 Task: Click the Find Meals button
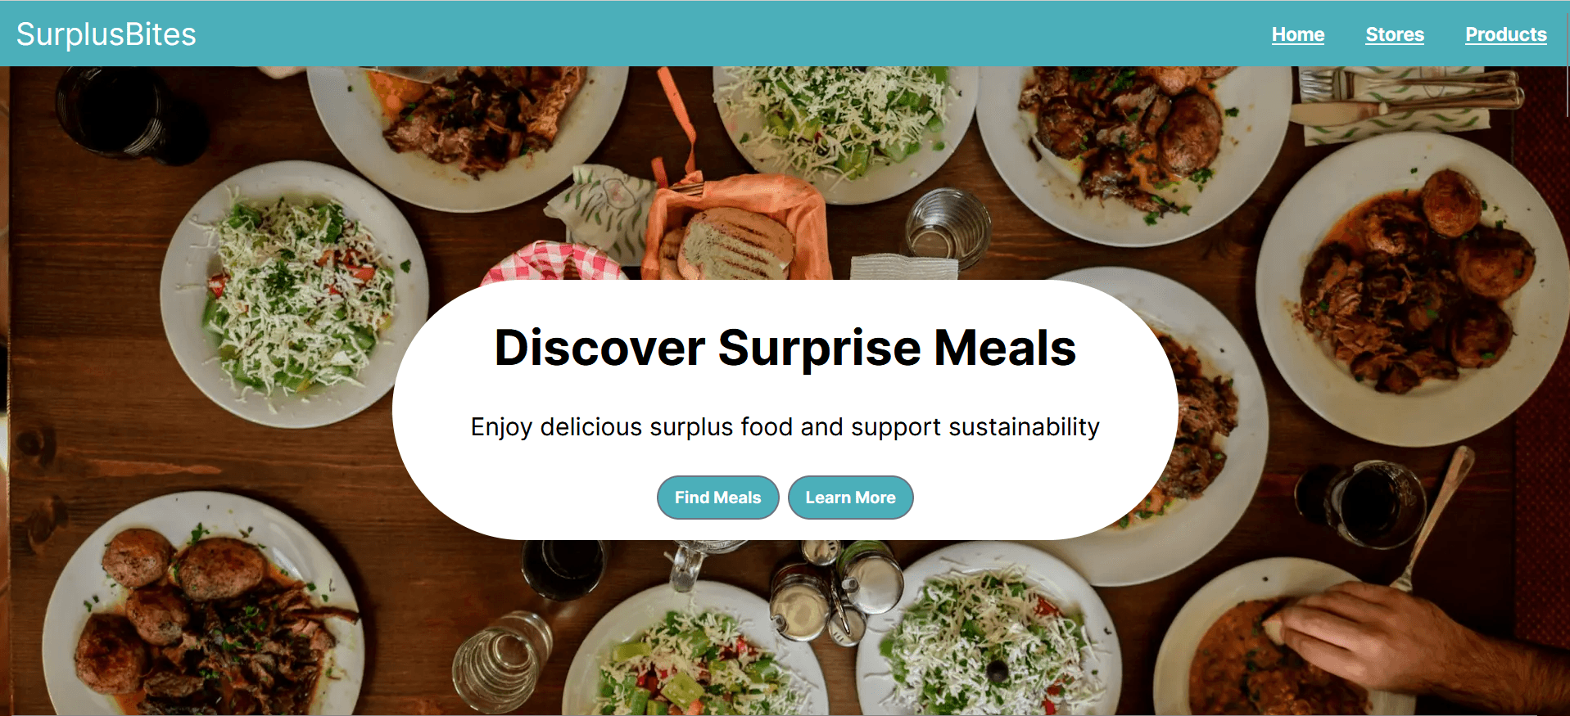coord(718,498)
